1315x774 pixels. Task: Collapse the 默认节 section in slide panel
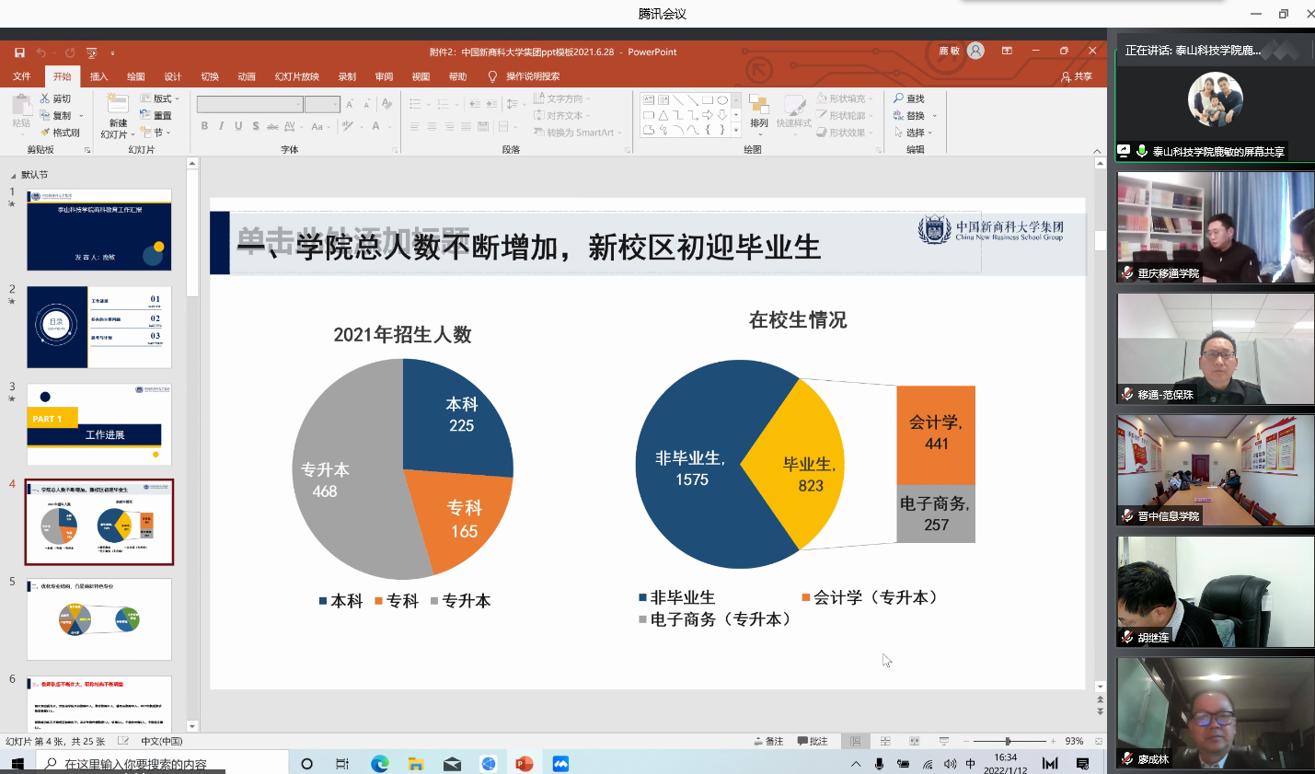[13, 175]
